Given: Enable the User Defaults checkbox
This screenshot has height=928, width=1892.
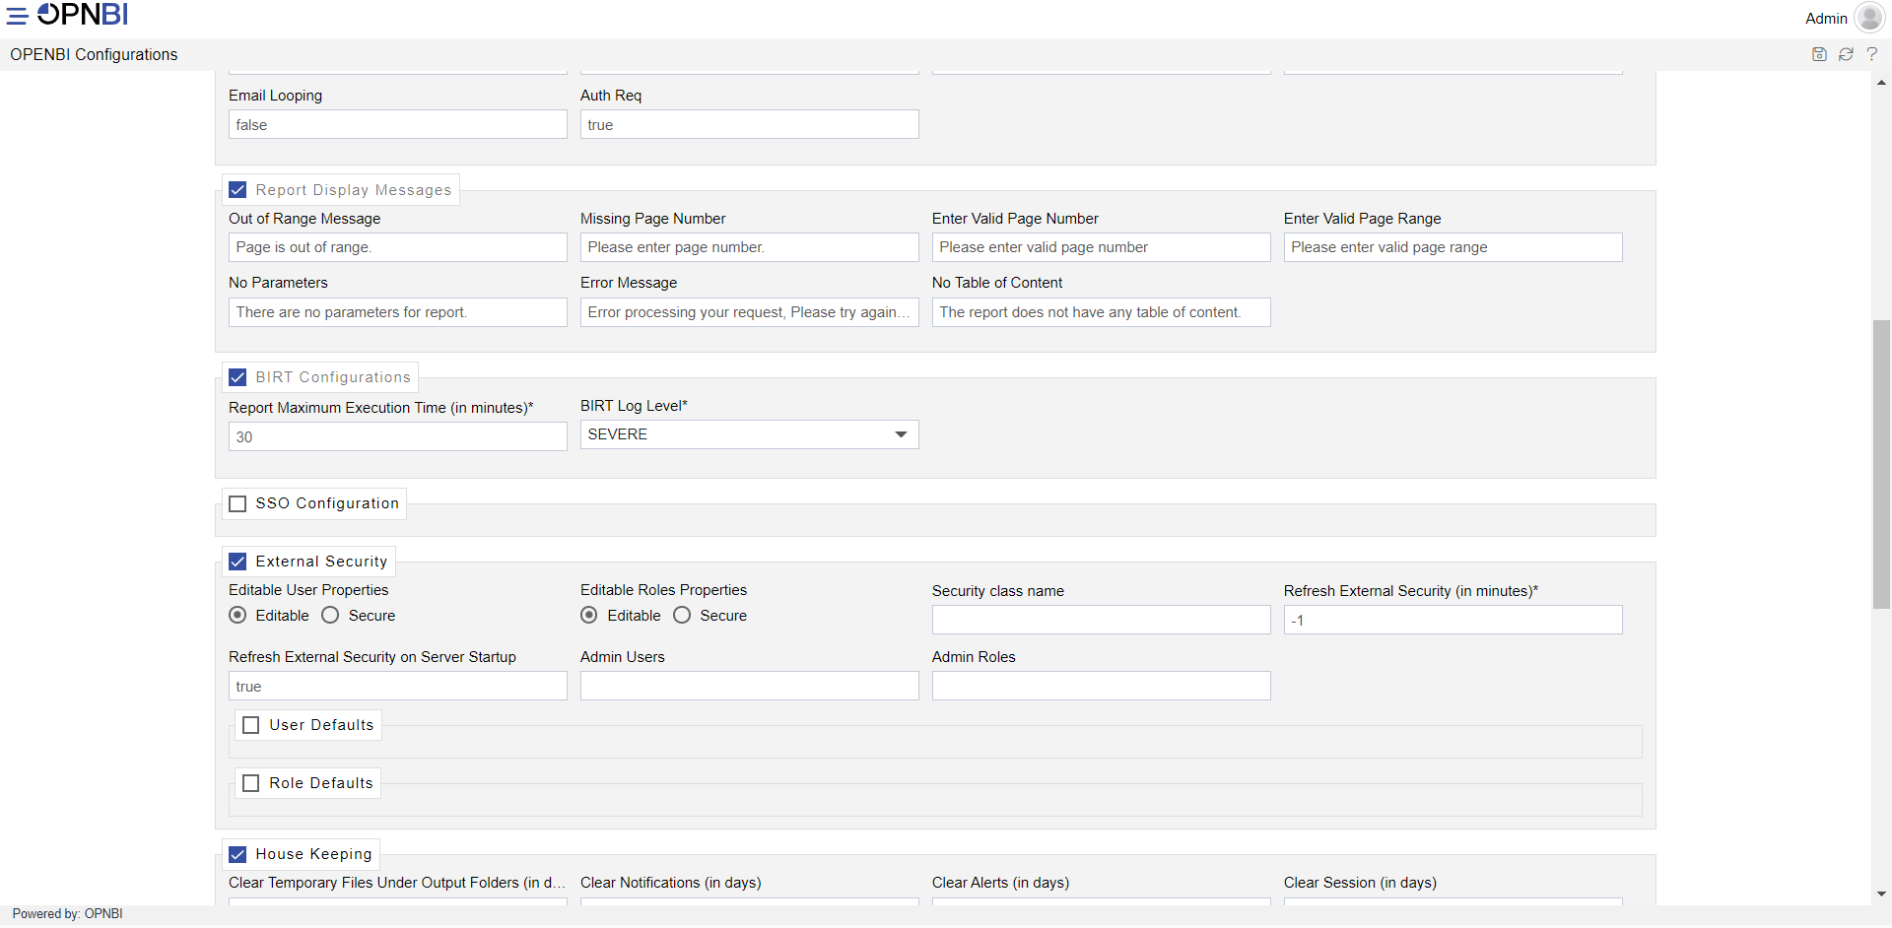Looking at the screenshot, I should (251, 725).
